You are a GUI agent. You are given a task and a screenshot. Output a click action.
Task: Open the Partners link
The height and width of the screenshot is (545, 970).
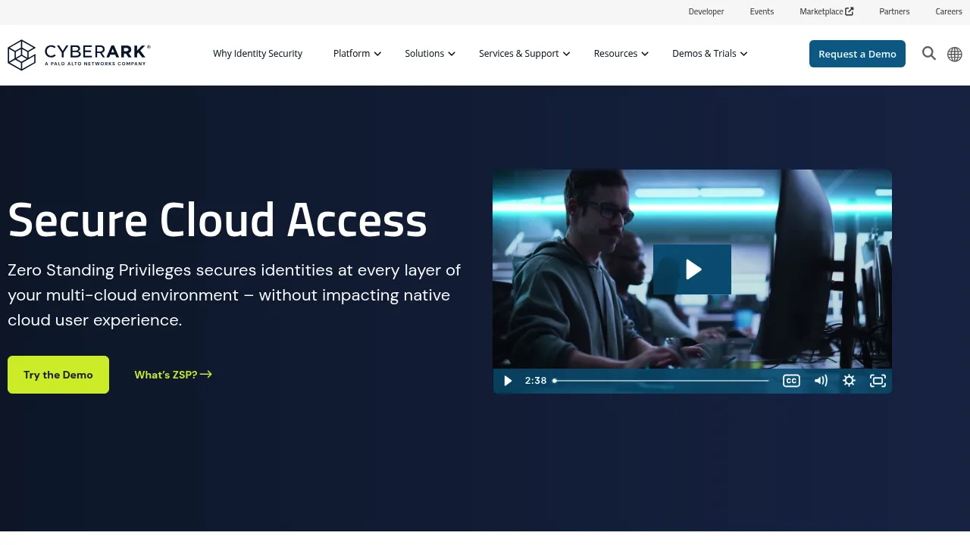pos(894,11)
